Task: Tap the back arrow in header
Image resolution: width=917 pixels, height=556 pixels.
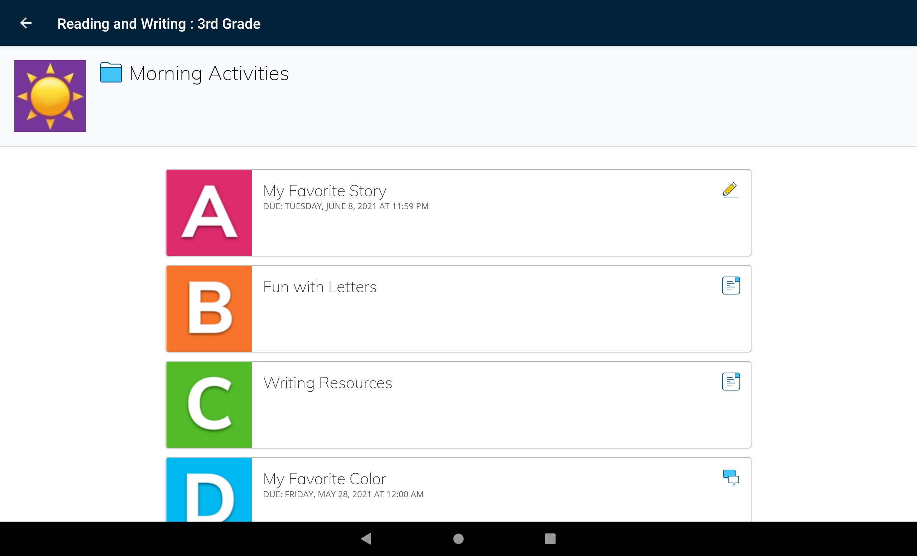Action: pos(26,23)
